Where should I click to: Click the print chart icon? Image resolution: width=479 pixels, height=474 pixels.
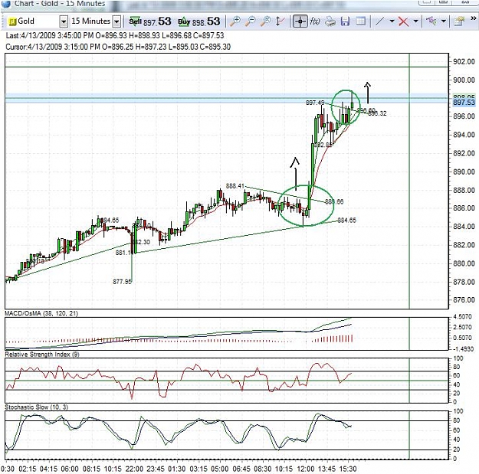330,21
